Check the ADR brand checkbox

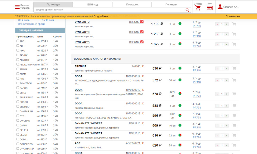tap(18, 46)
